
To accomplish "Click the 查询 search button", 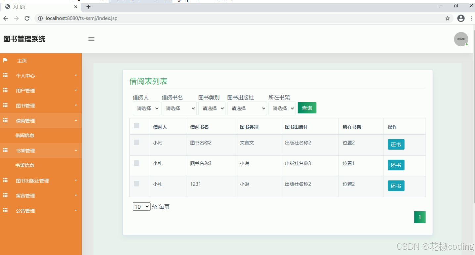I will (307, 107).
